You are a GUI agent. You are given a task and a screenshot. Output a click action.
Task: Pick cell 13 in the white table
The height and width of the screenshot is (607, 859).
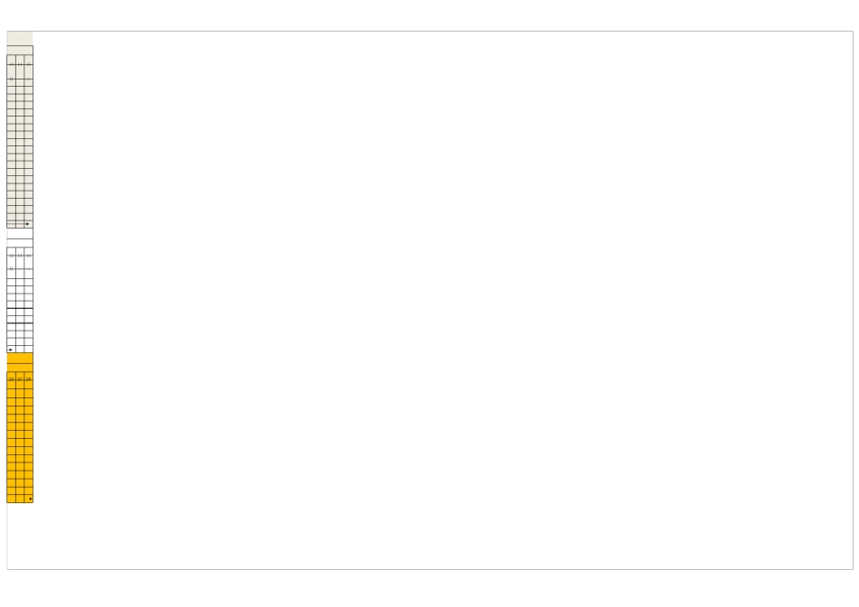(x=20, y=256)
